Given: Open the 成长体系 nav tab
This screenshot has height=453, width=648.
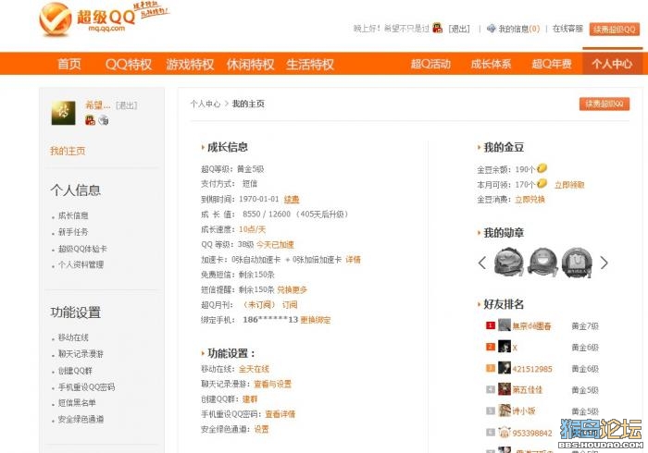Looking at the screenshot, I should point(491,64).
